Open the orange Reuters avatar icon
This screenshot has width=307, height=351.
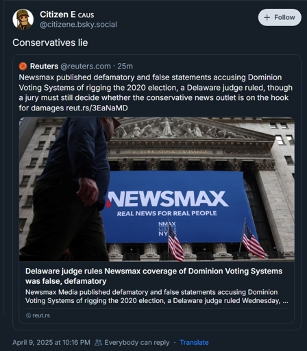[23, 66]
